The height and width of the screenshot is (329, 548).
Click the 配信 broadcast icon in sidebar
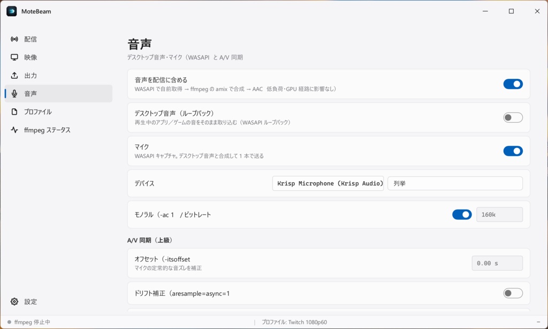pos(14,39)
